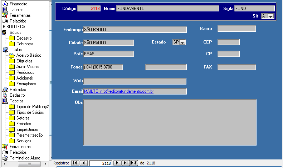Viewport: 283px width, 168px height.
Task: Click the Fones field with (041)3015-9700
Action: 103,67
